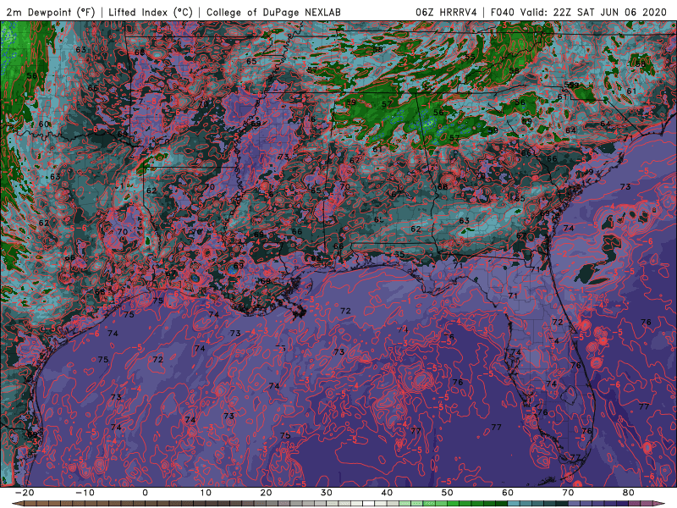Image resolution: width=677 pixels, height=508 pixels.
Task: Click the 30 tick label on the color scale
Action: [327, 493]
